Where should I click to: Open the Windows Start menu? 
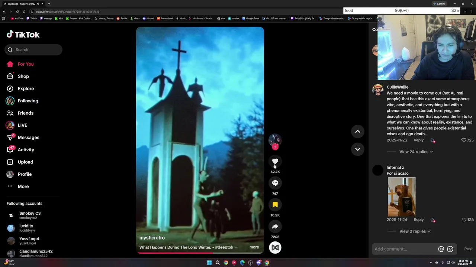[209, 263]
